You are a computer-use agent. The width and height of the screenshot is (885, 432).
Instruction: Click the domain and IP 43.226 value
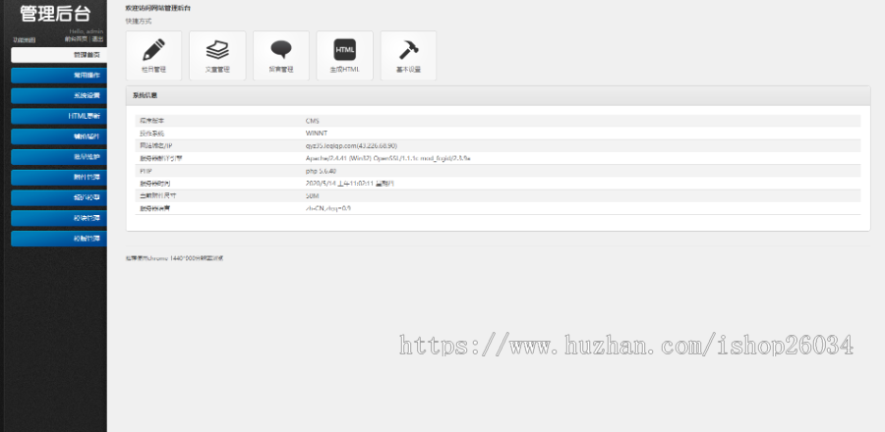(x=351, y=146)
